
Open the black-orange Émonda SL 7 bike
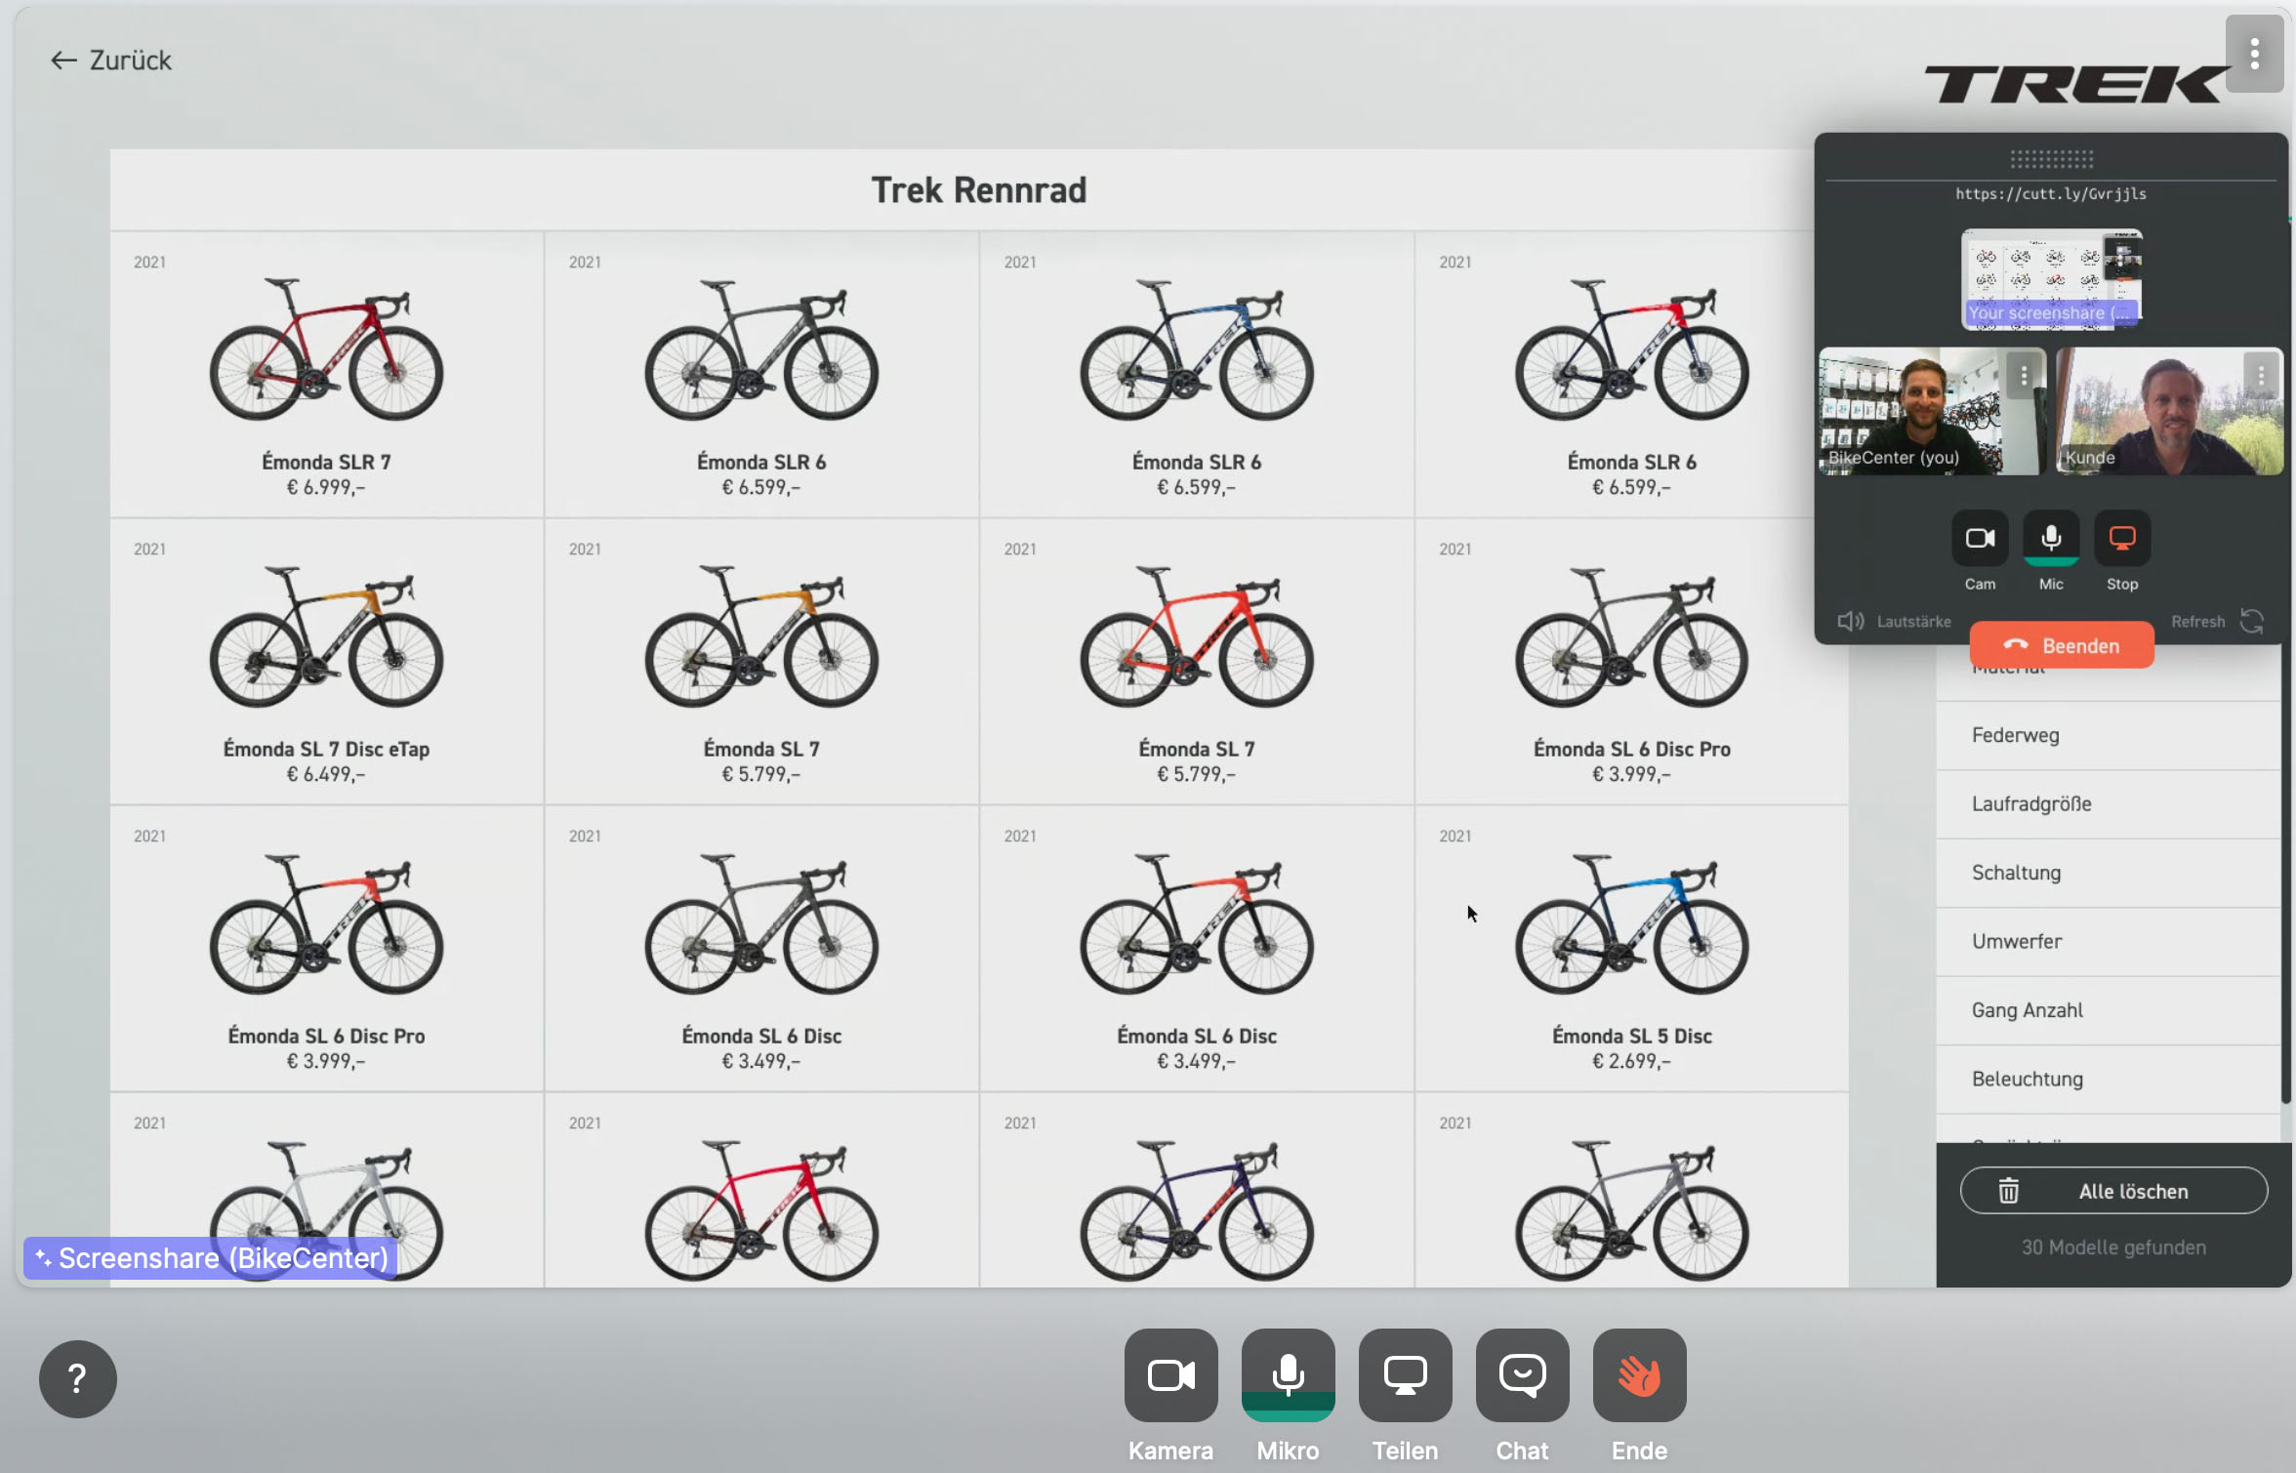761,662
